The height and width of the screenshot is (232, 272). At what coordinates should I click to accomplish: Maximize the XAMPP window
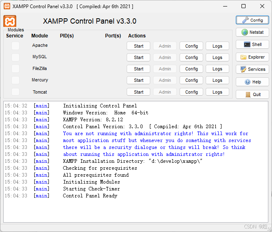[x=243, y=6]
